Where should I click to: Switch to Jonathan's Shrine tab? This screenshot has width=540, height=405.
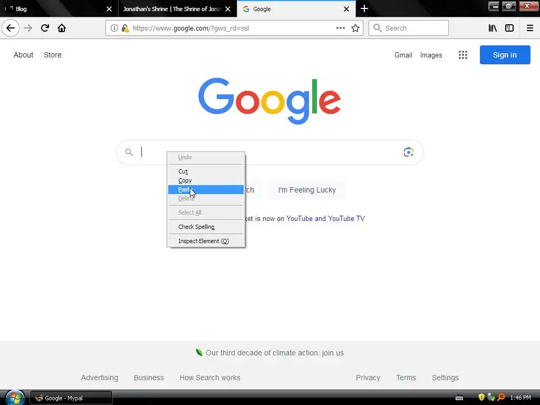point(171,8)
